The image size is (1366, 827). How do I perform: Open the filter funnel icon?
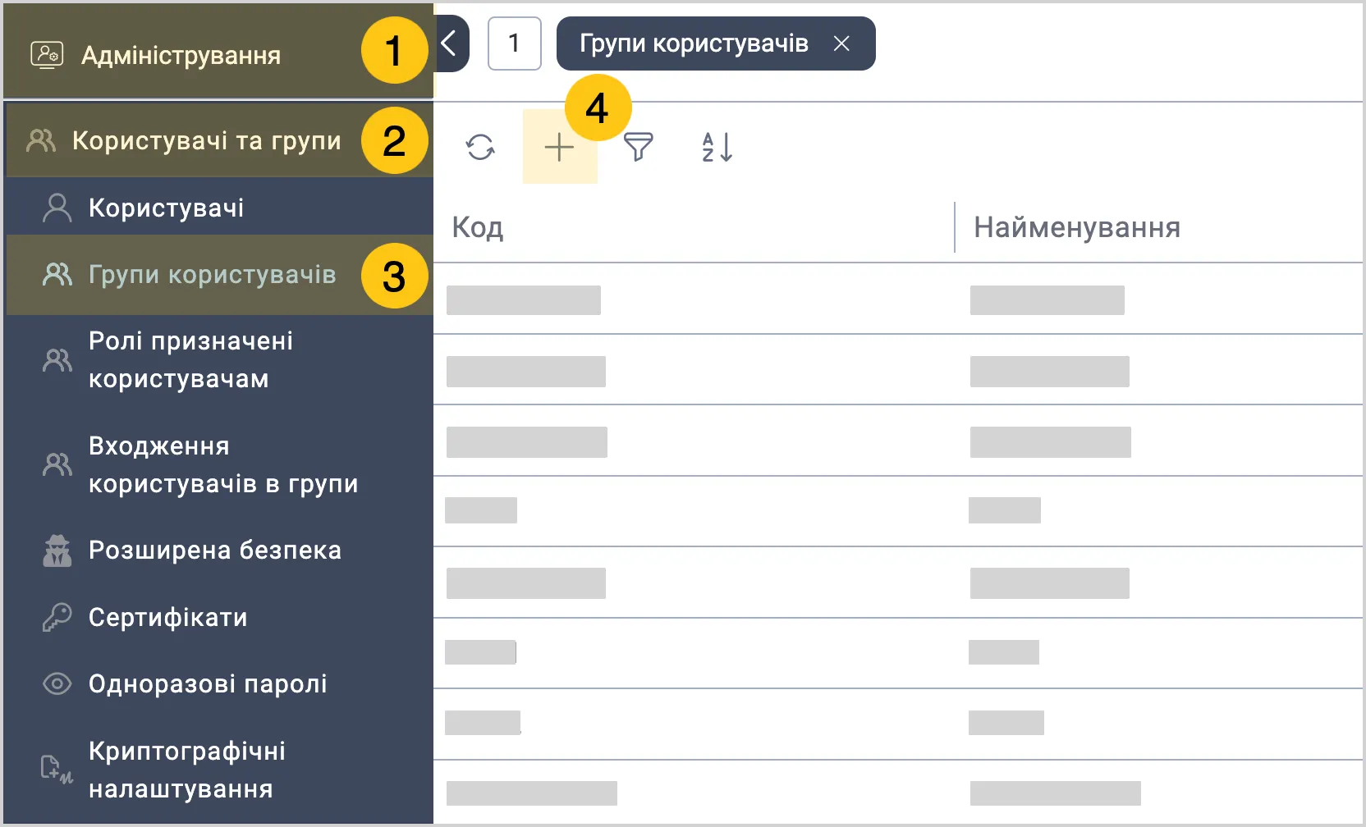(x=638, y=147)
